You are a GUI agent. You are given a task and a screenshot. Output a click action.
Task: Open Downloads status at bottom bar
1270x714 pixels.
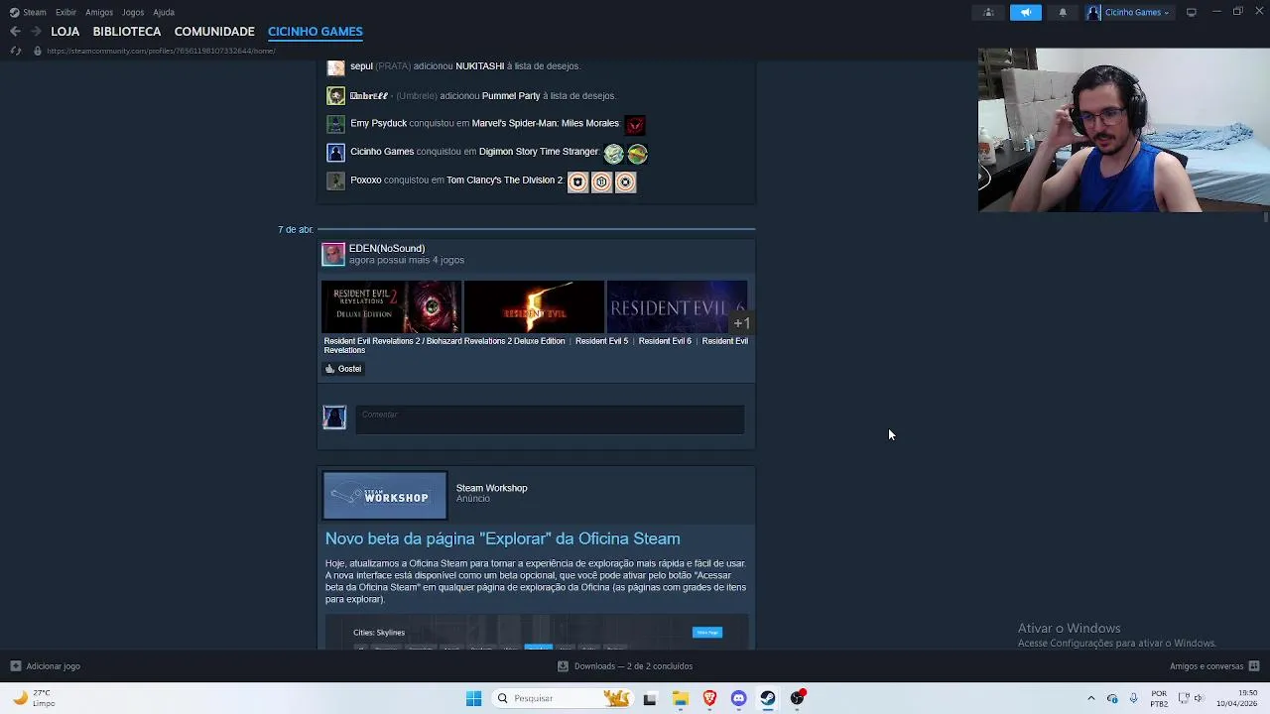click(625, 666)
